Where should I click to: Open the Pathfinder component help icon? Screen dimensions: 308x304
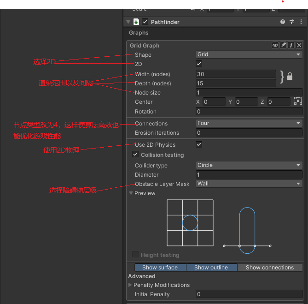click(x=283, y=22)
